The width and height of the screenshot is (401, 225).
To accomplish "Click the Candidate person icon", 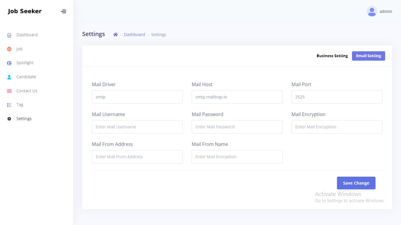I will click(x=9, y=77).
